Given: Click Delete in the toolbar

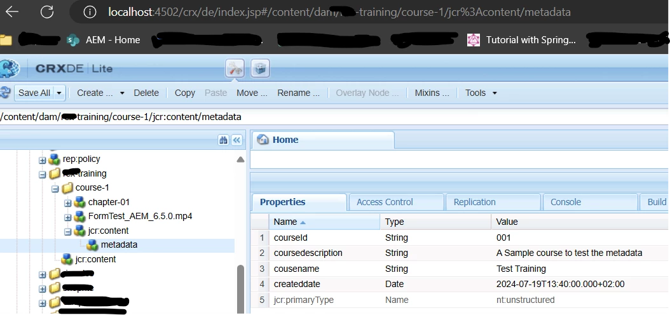Looking at the screenshot, I should 146,93.
